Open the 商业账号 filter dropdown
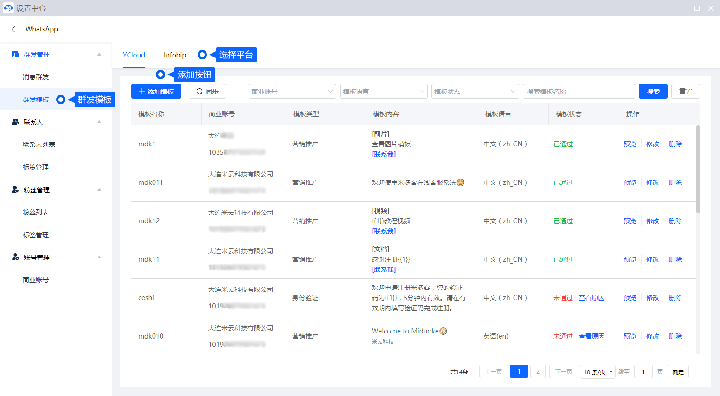 click(292, 92)
